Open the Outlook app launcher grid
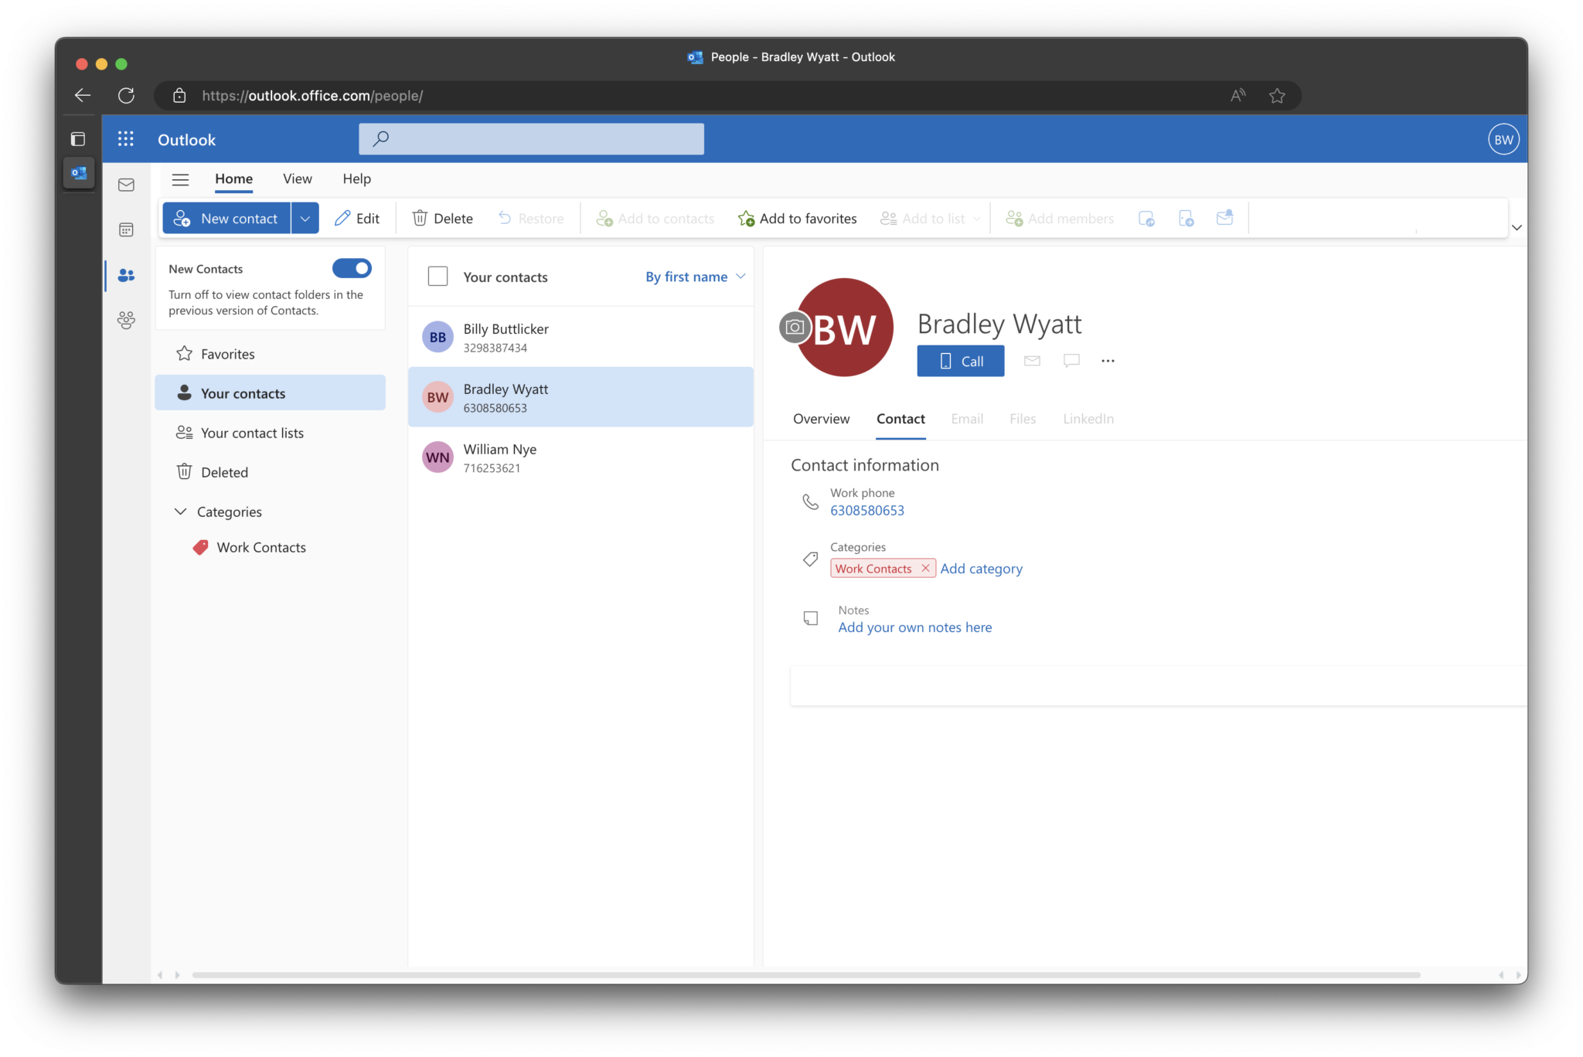Screen dimensions: 1583x1057 point(125,139)
